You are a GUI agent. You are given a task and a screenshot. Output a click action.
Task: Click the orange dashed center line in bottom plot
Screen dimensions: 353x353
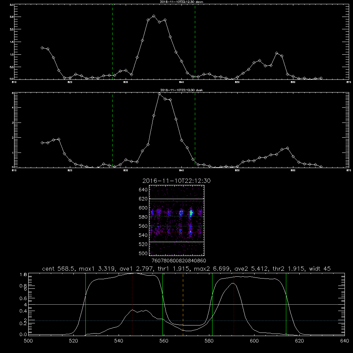(x=183, y=304)
